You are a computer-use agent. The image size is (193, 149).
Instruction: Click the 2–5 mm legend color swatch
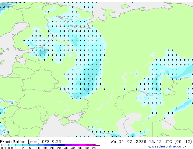(26, 145)
